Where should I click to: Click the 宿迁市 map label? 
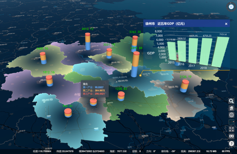tap(173, 87)
